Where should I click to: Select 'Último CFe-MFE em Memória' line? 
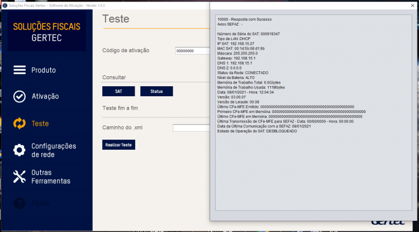(289, 117)
